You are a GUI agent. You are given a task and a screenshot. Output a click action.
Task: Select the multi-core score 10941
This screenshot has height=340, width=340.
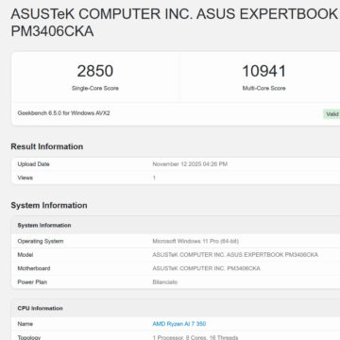point(263,71)
